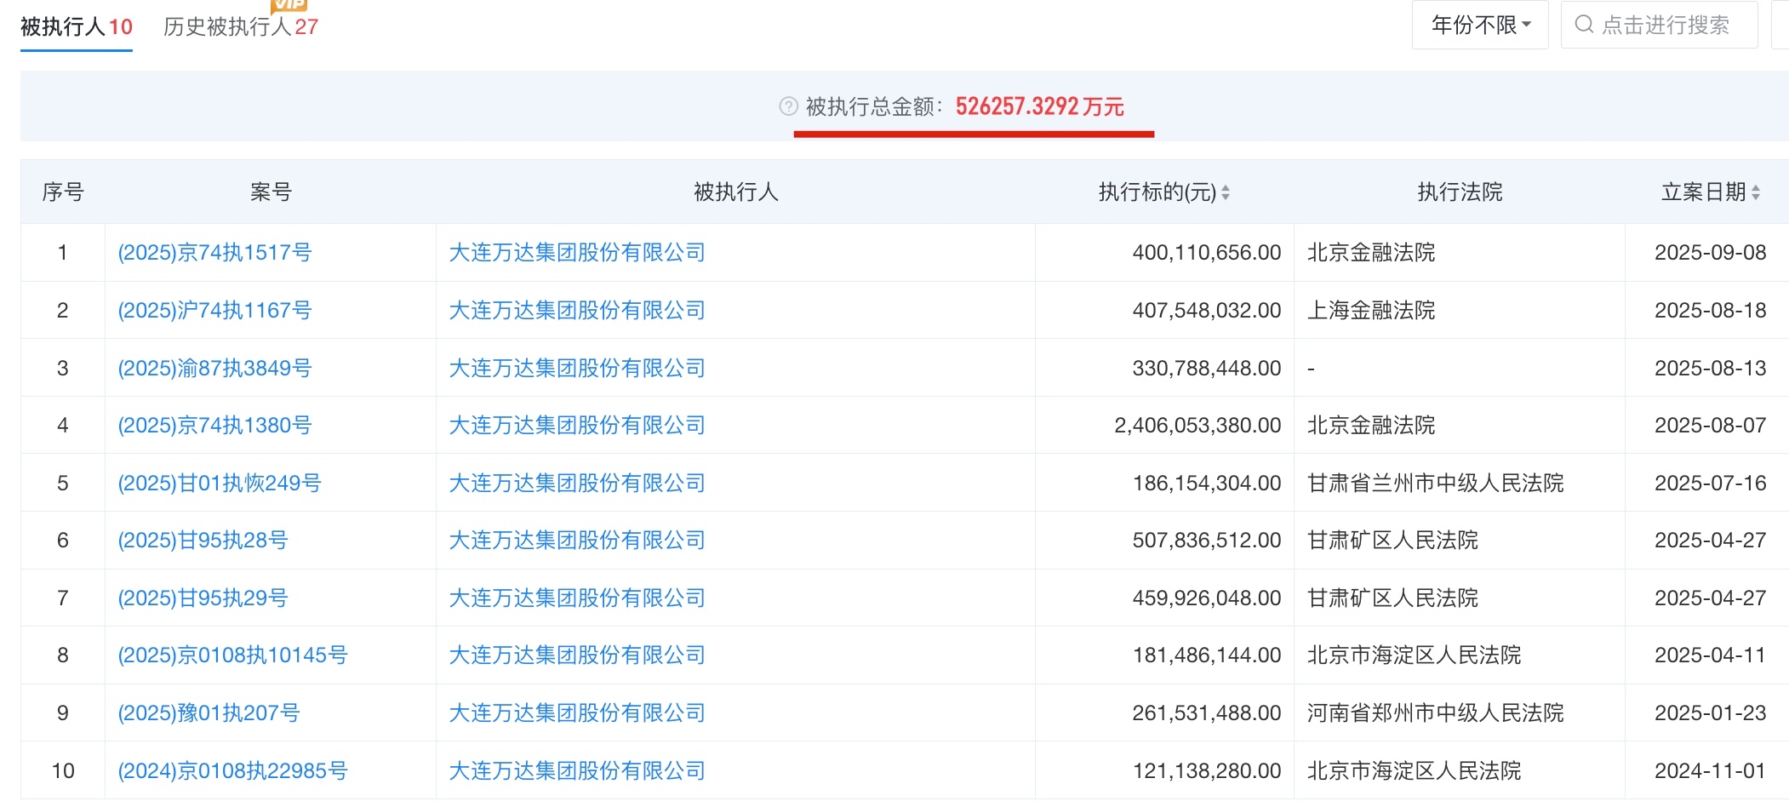Click the VIP badge on 历史被执行人

(289, 5)
